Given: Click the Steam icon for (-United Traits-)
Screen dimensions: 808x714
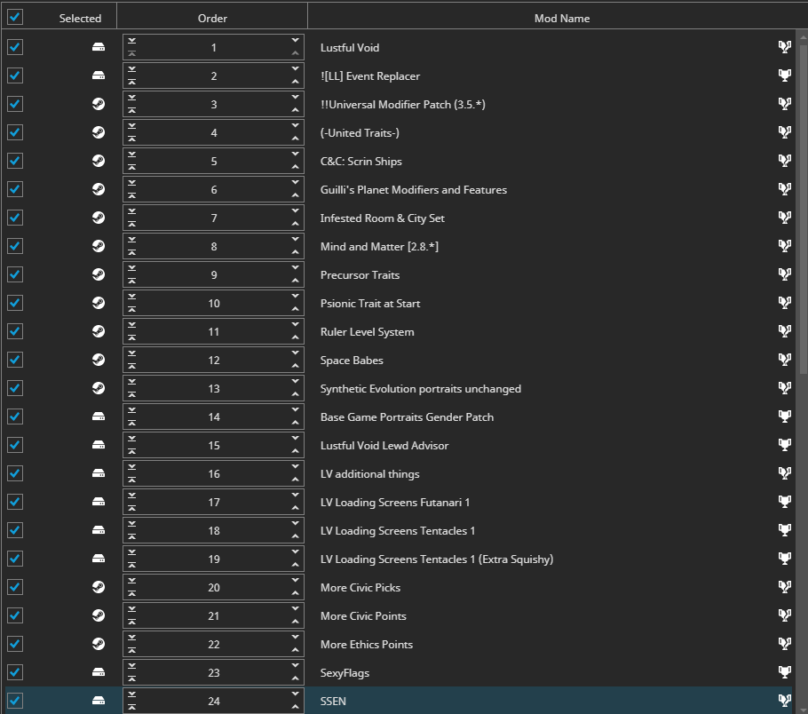Looking at the screenshot, I should pos(99,132).
